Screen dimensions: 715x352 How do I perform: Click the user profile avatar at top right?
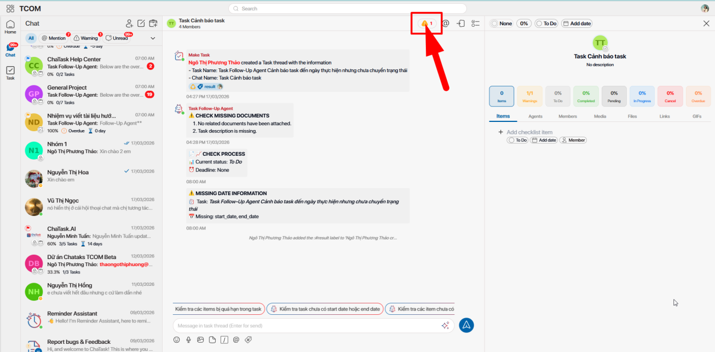point(705,8)
